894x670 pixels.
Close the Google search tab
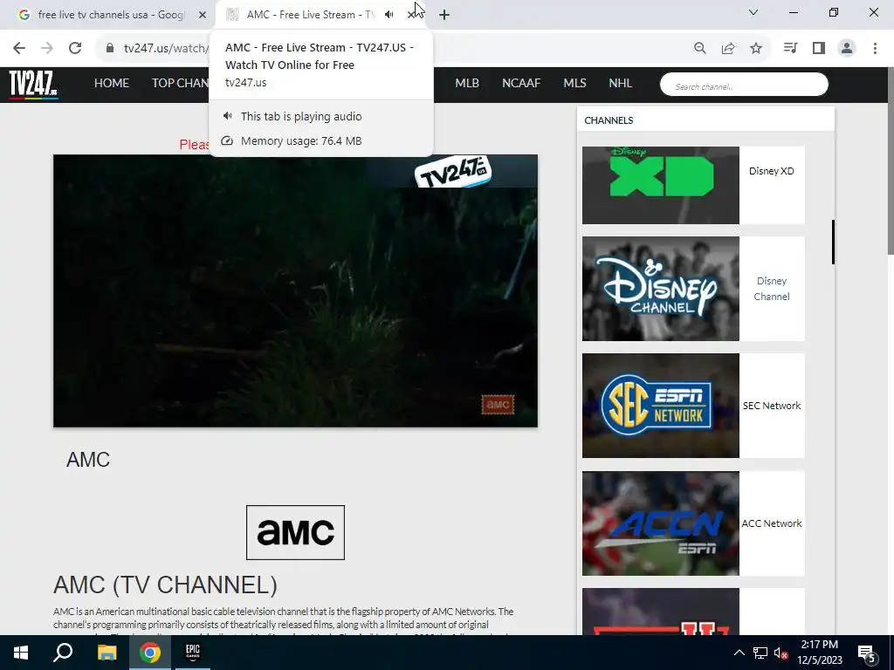pyautogui.click(x=203, y=15)
